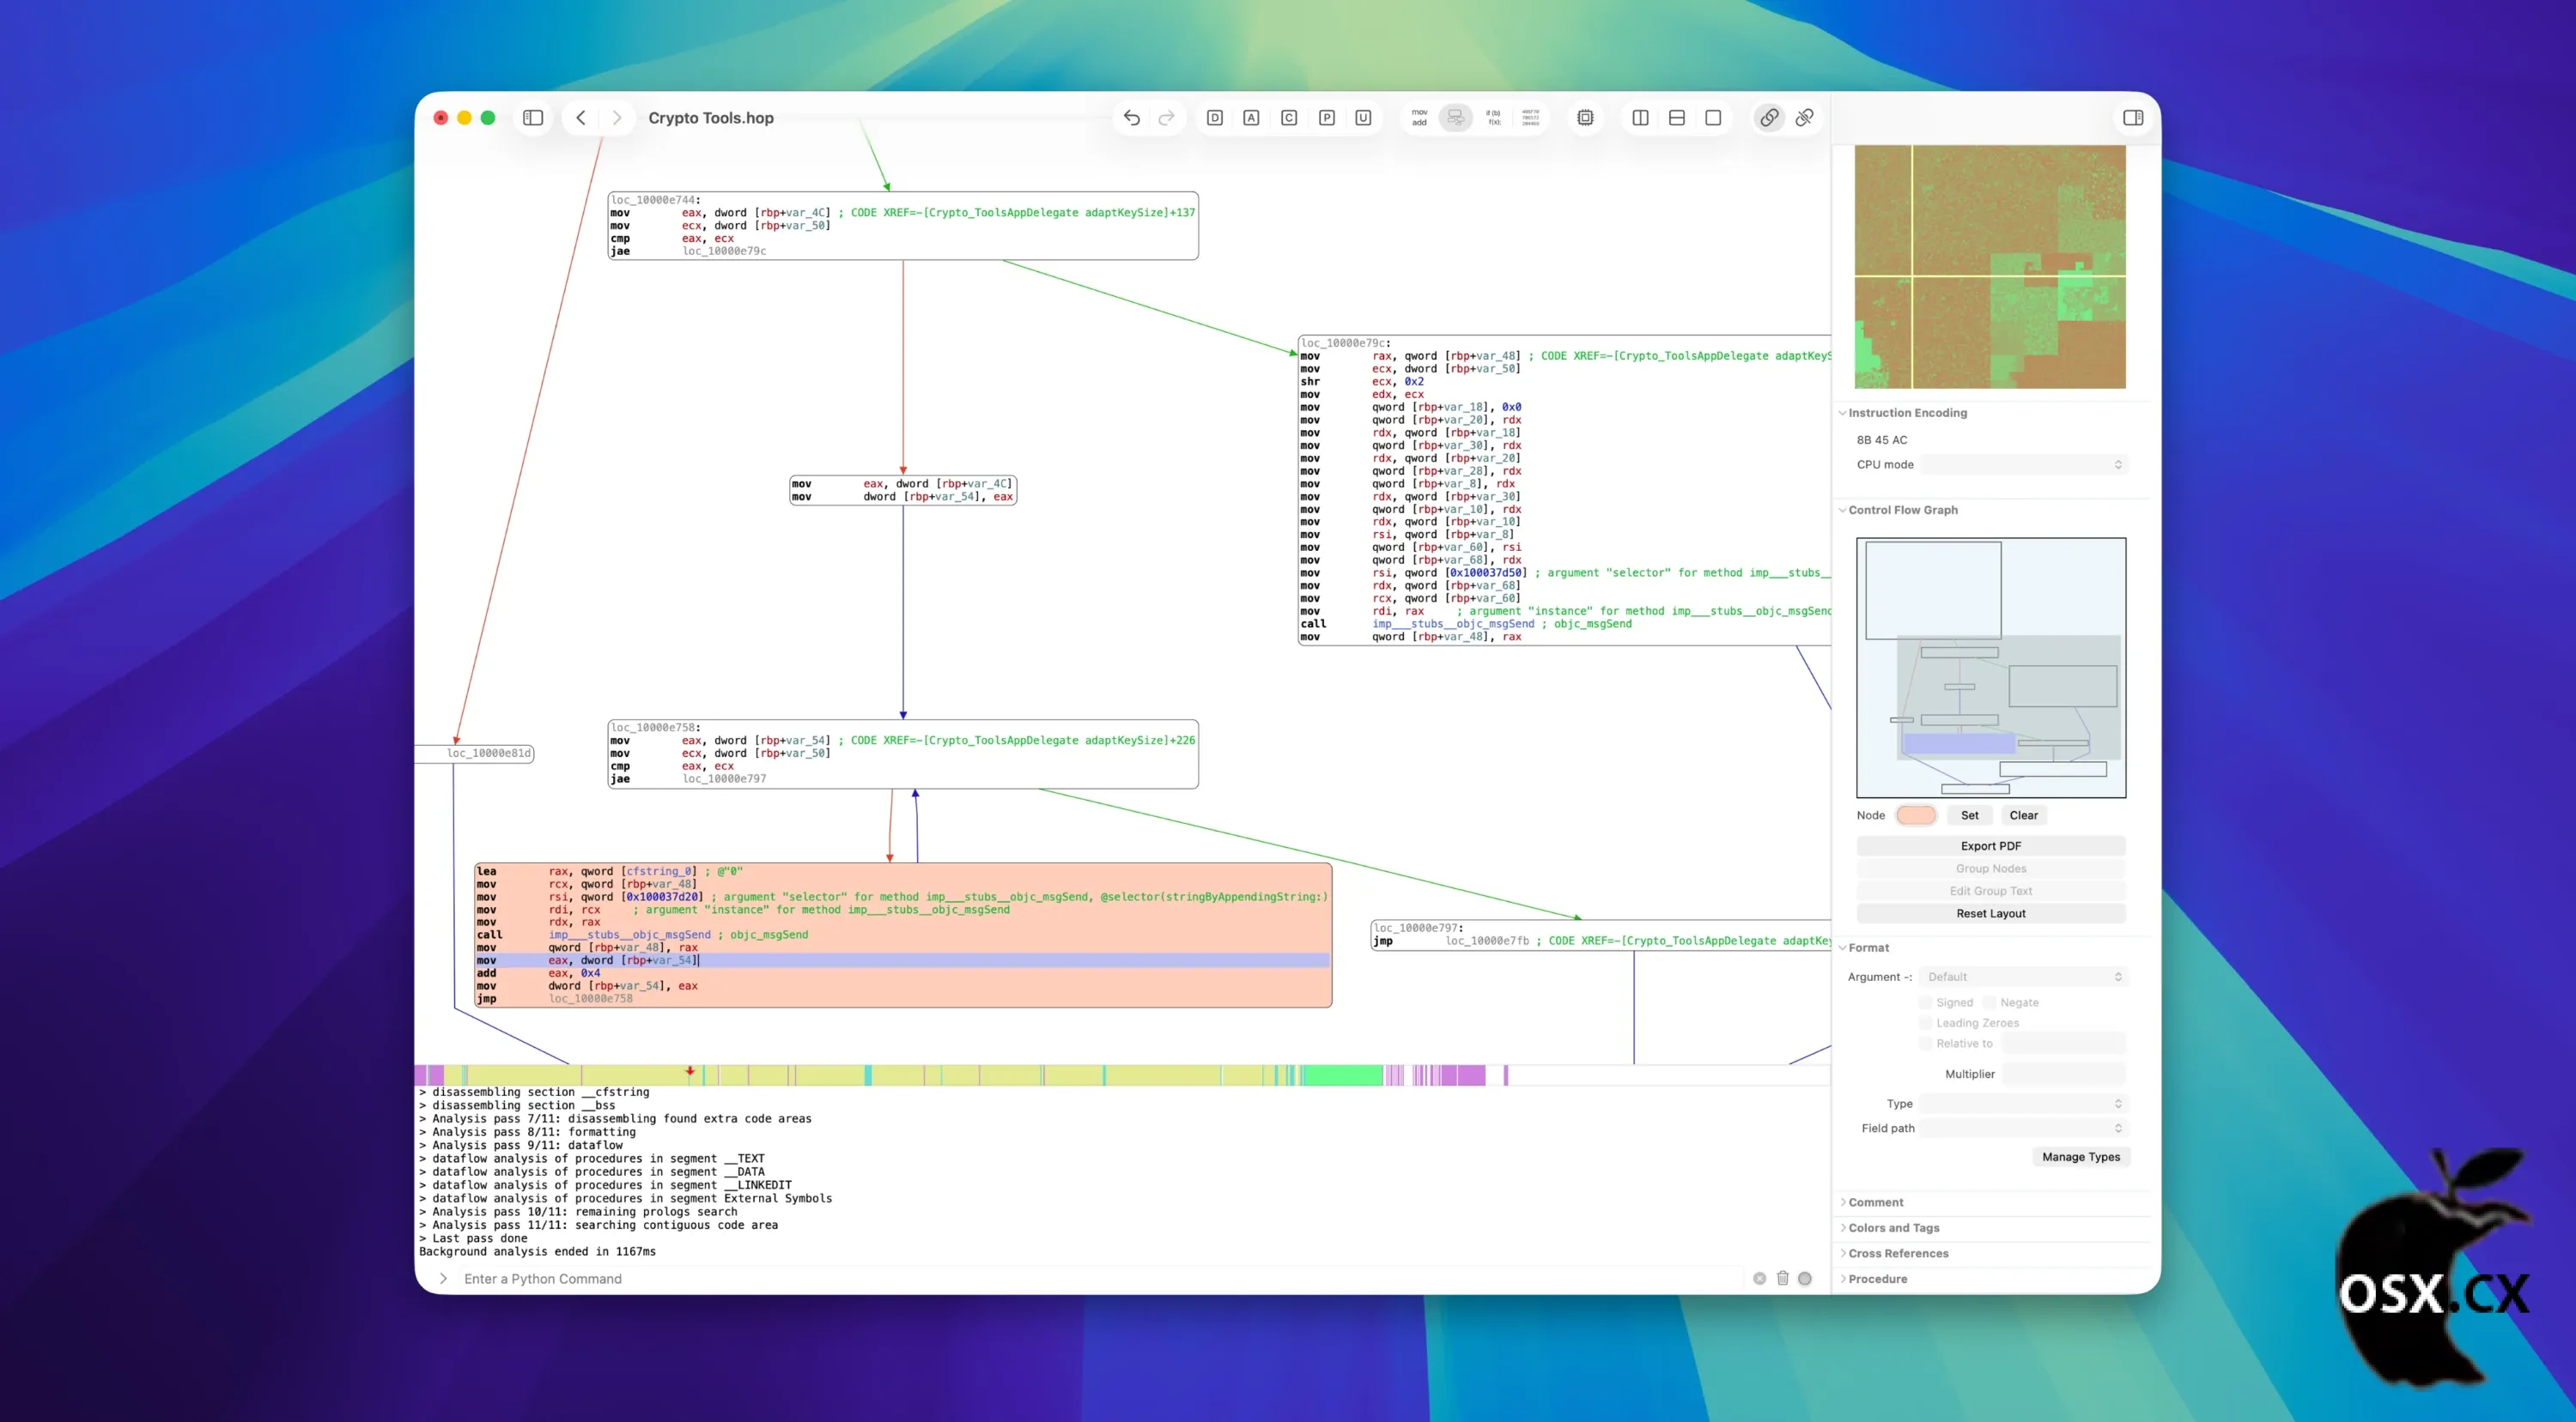
Task: Click the undo arrow icon
Action: 1131,118
